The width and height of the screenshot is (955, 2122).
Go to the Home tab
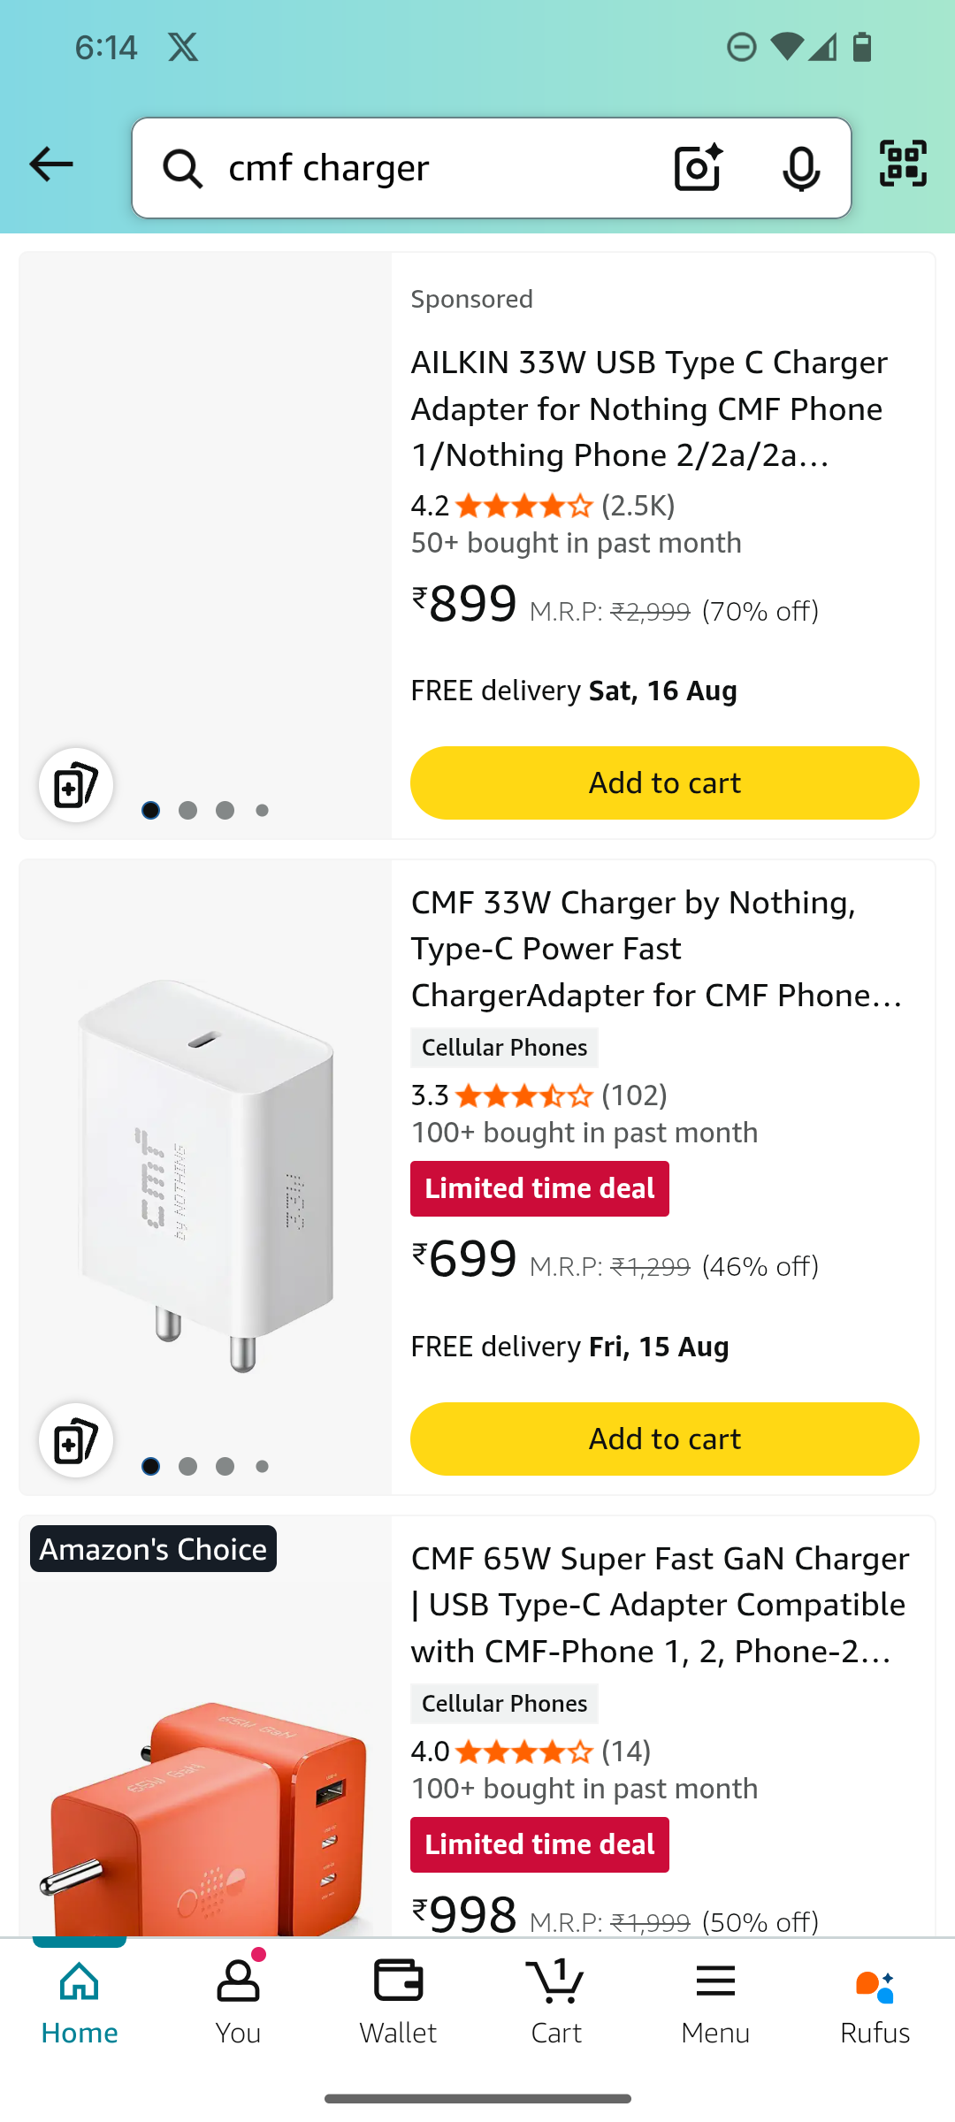80,2001
